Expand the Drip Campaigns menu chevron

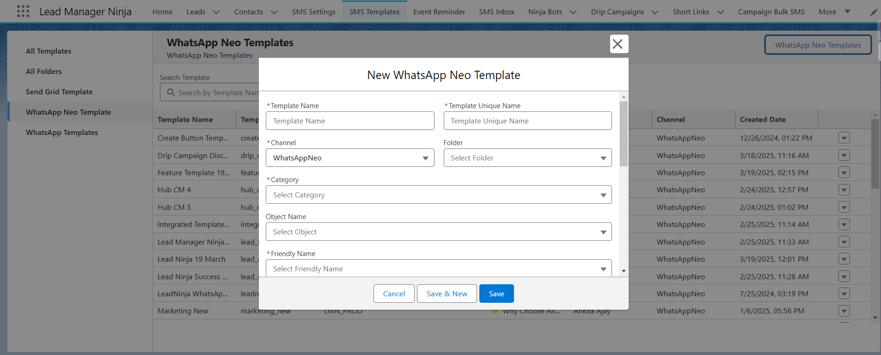point(655,12)
